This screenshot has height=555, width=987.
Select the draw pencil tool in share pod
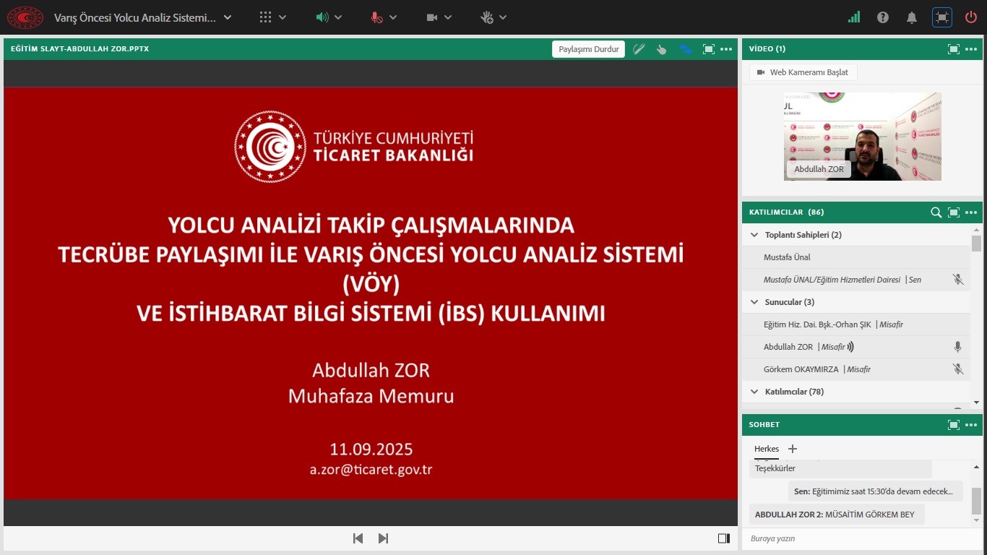click(639, 49)
